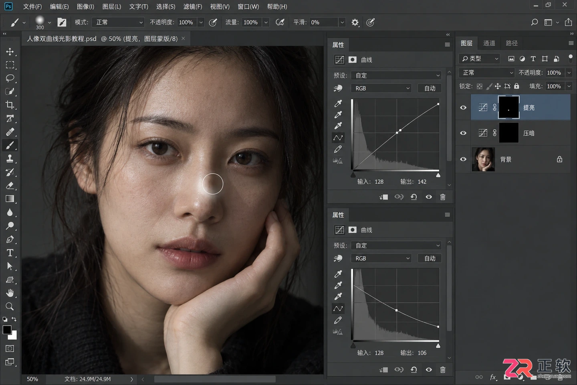The image size is (577, 385).
Task: Toggle airbrush mode in options bar
Action: click(x=280, y=22)
